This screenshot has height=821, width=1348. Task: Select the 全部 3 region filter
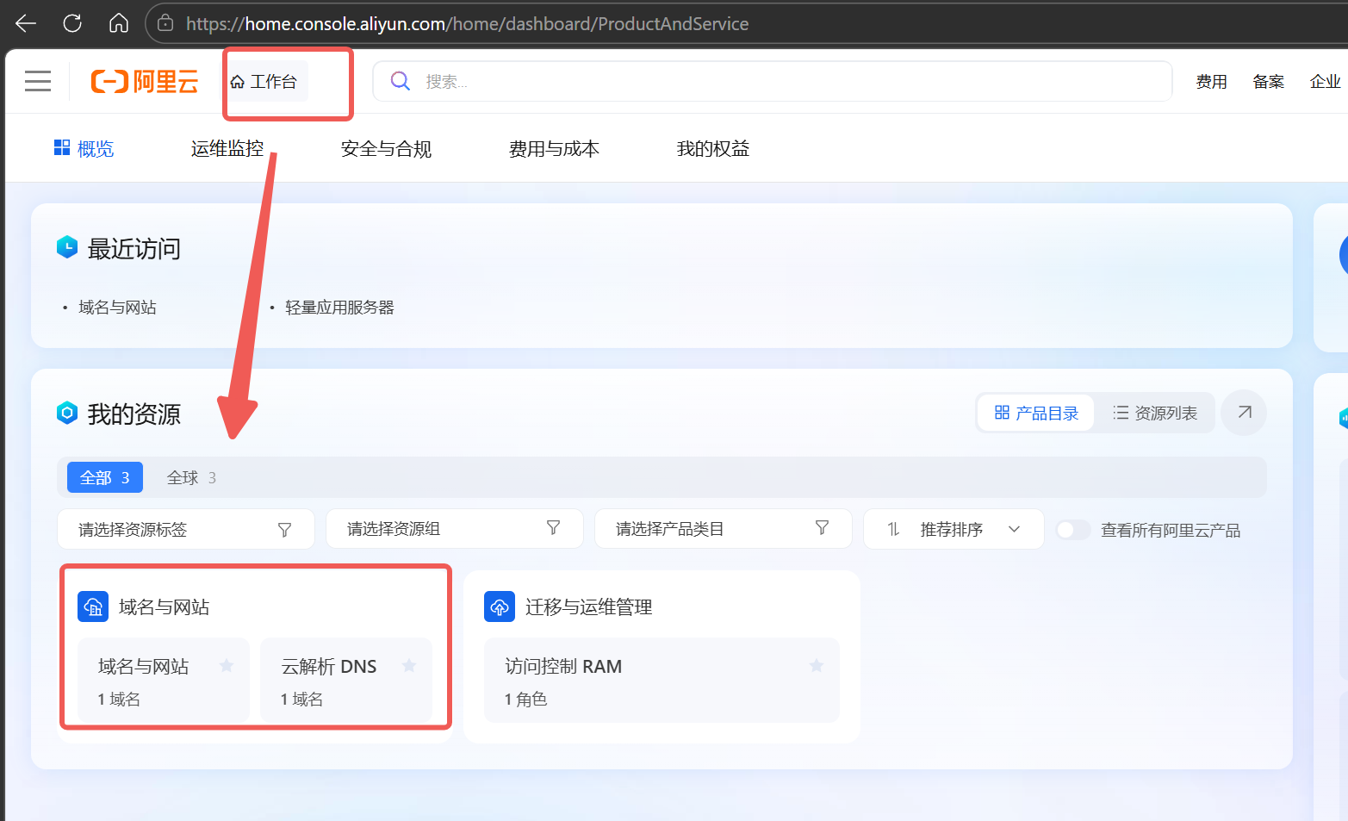pos(105,477)
